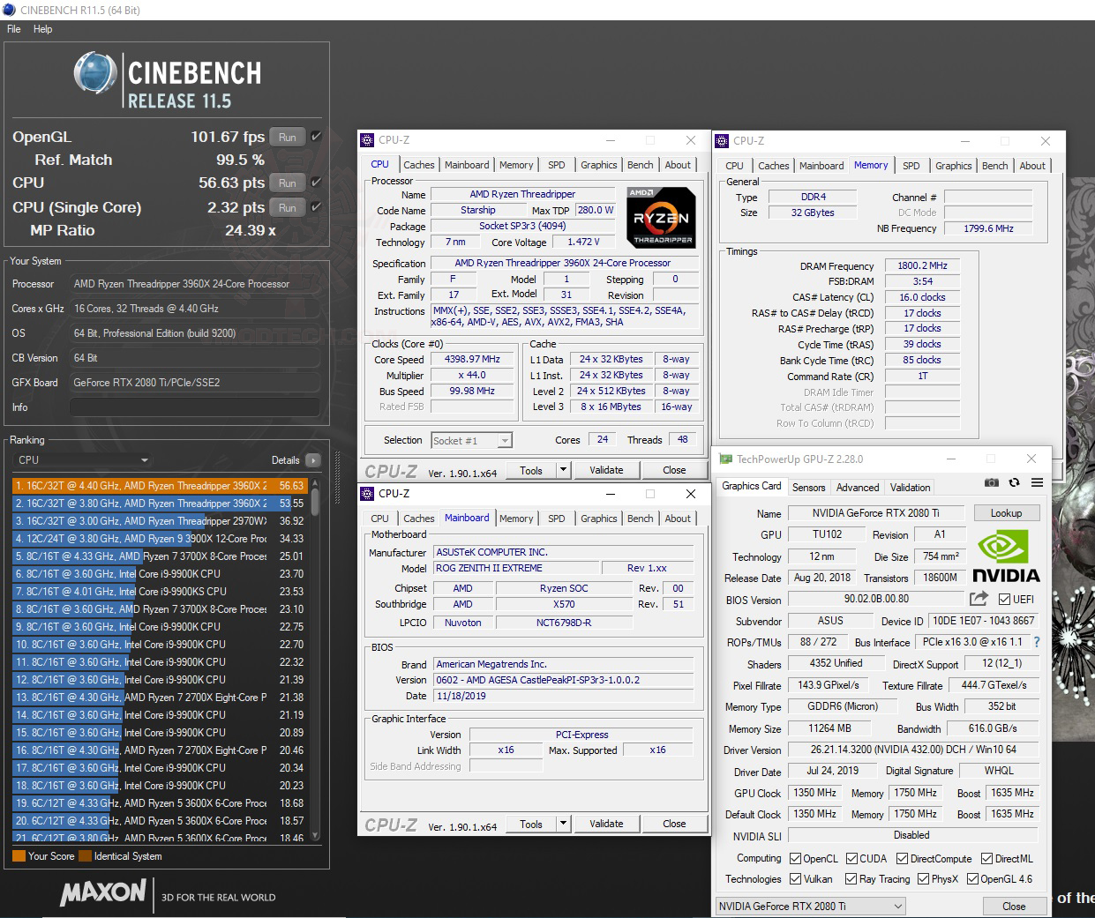Take a GPU-Z screenshot with the camera icon
Image resolution: width=1095 pixels, height=918 pixels.
tap(992, 482)
